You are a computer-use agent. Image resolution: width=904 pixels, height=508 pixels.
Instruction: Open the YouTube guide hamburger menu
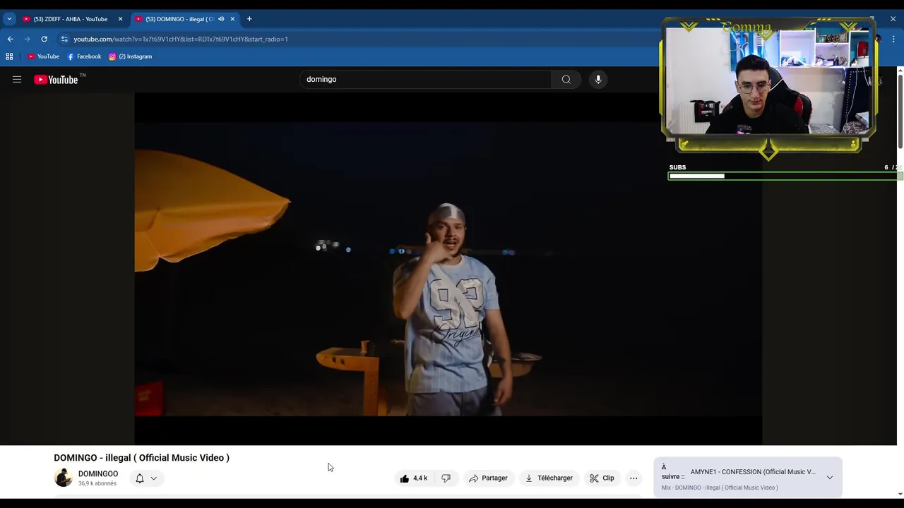[17, 80]
